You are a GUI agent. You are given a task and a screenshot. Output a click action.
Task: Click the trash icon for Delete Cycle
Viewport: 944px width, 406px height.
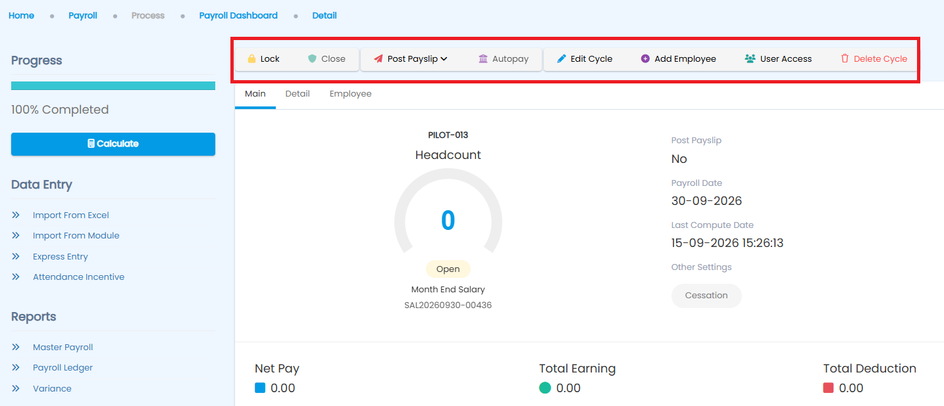click(845, 58)
